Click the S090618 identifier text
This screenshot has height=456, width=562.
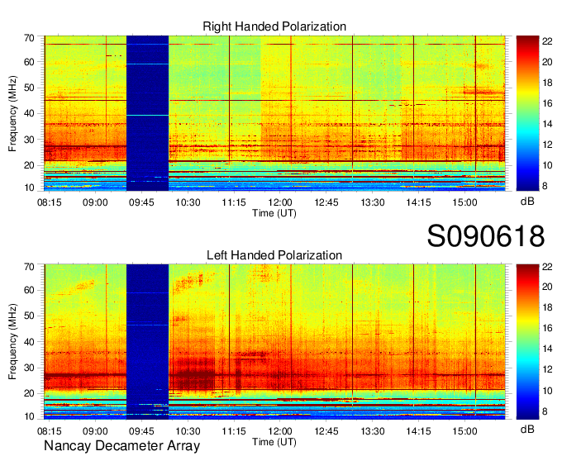pos(486,236)
